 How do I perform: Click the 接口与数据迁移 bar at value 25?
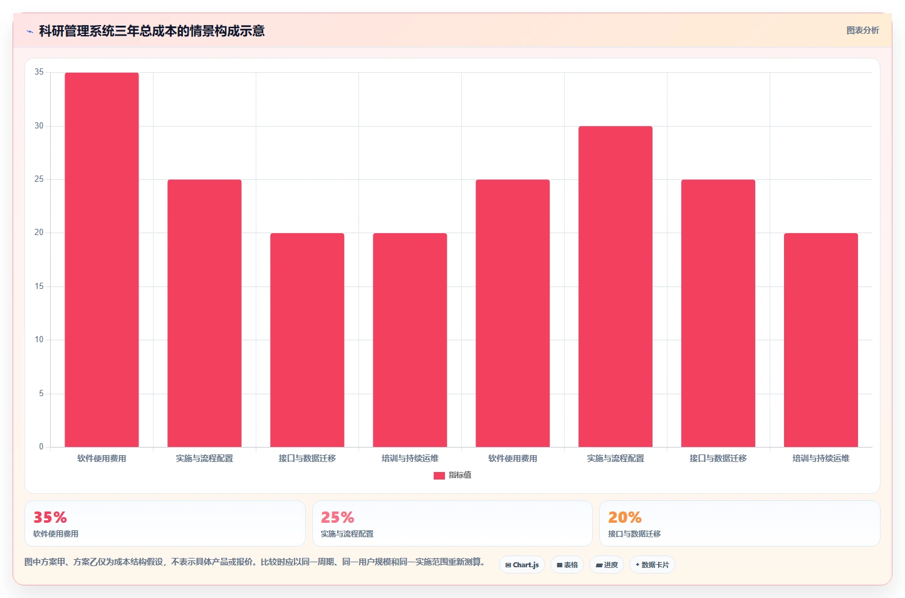[x=718, y=313]
